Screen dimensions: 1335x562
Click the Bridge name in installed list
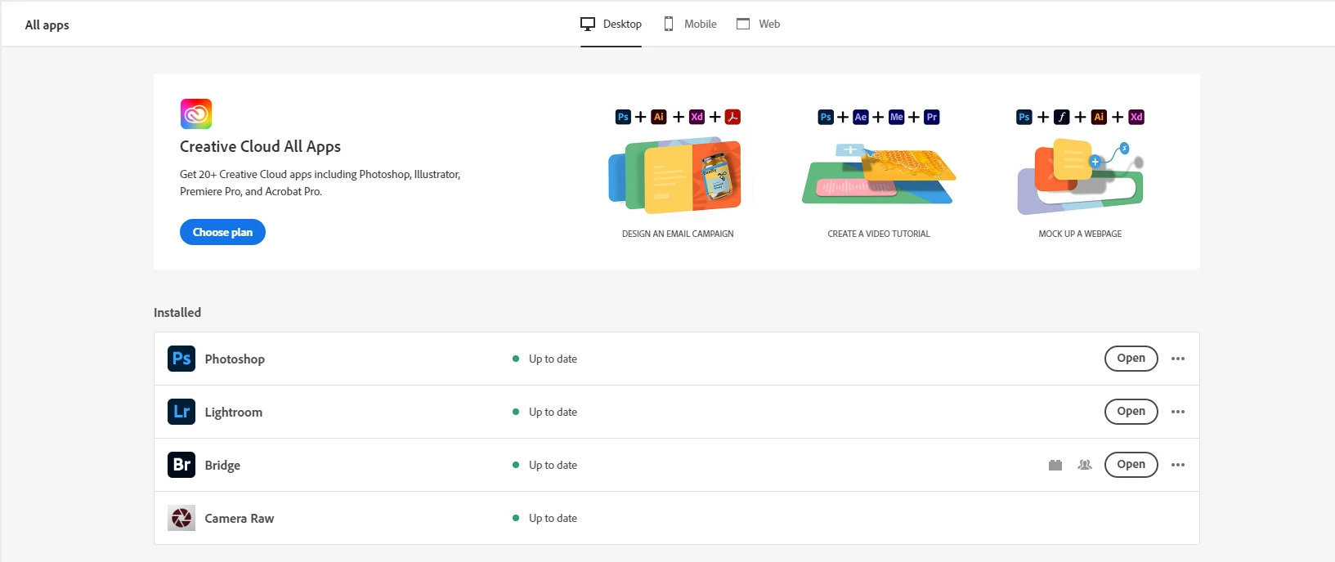click(222, 466)
